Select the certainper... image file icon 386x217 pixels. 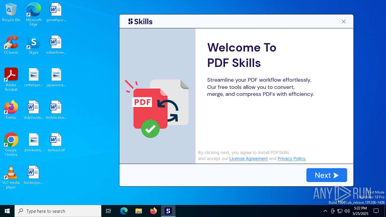(x=33, y=78)
